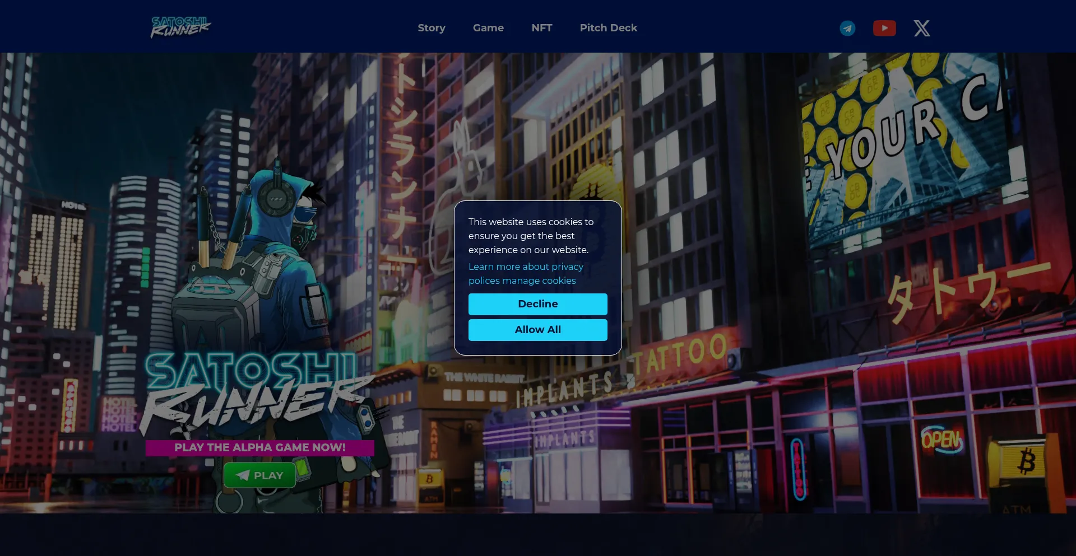This screenshot has width=1076, height=556.
Task: Go to the Story menu item
Action: (x=432, y=28)
